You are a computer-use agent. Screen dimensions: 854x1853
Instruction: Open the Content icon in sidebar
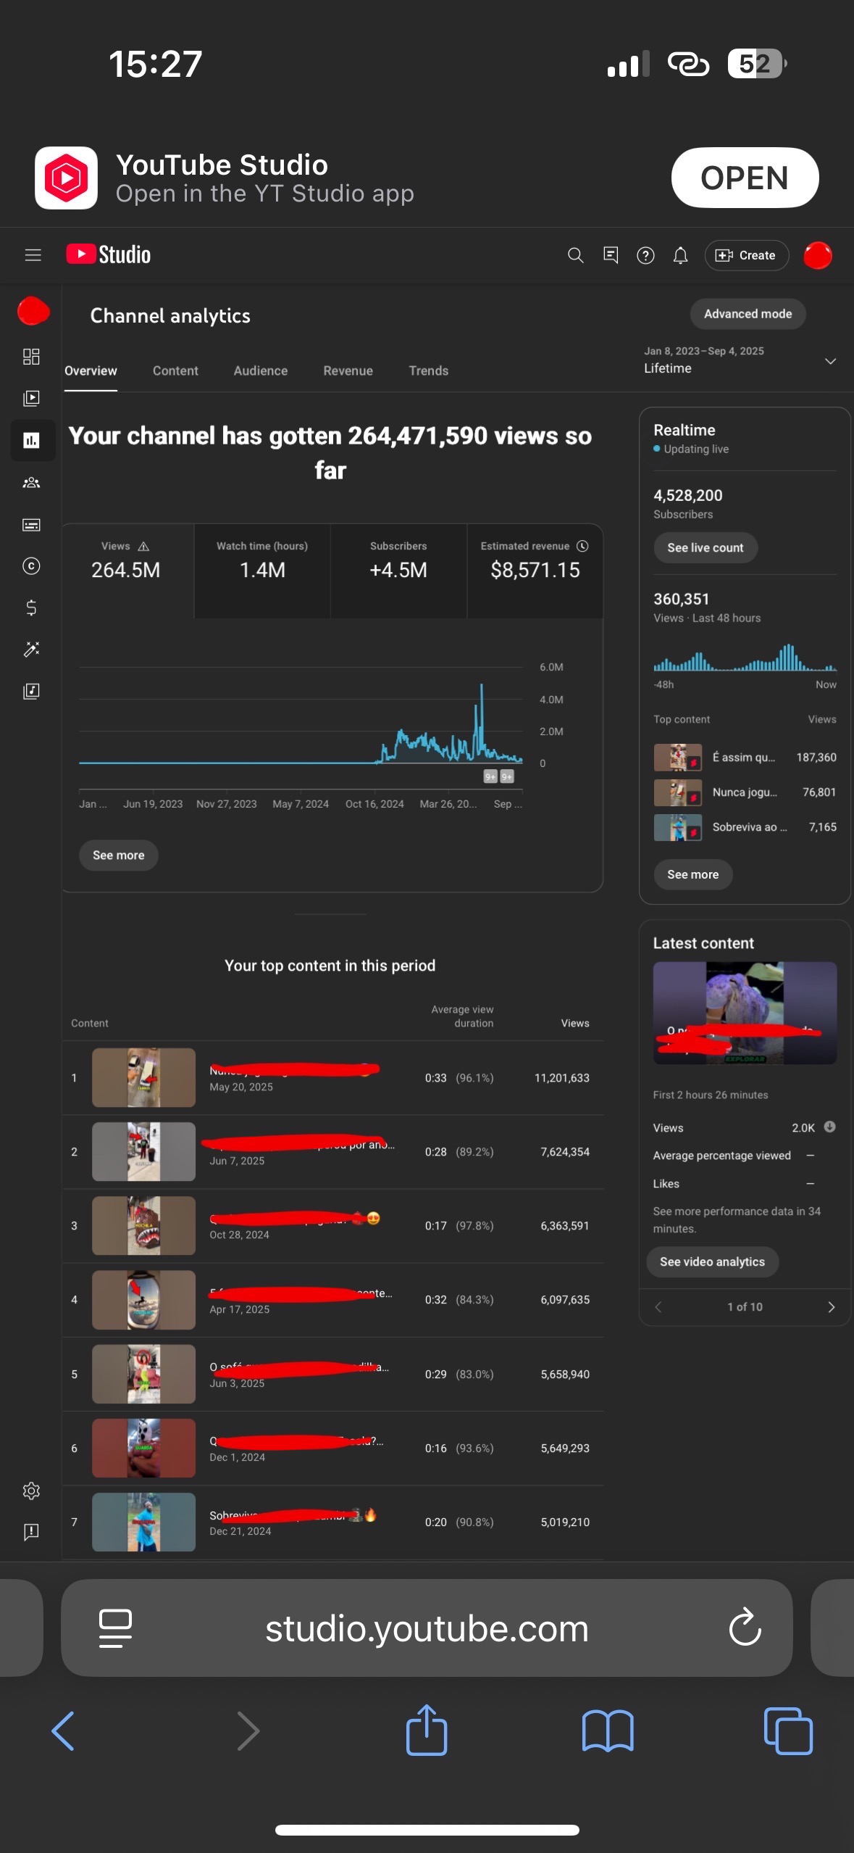(31, 398)
